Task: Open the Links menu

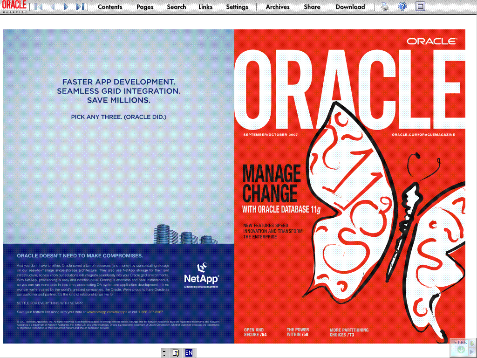Action: [205, 7]
